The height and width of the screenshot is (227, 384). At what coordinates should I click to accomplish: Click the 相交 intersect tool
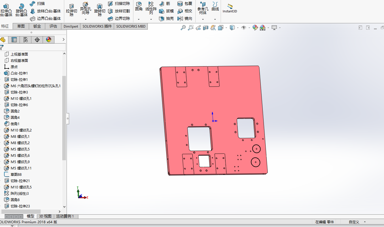click(185, 11)
